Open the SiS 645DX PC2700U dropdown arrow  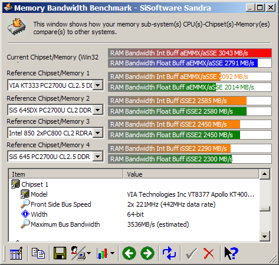[x=98, y=110]
